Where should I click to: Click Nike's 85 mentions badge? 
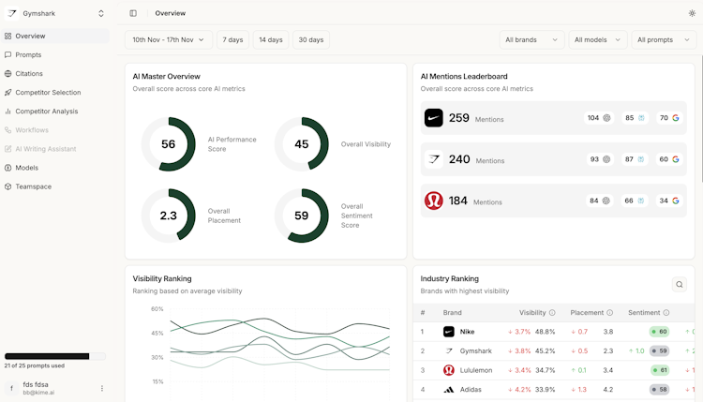click(x=635, y=118)
